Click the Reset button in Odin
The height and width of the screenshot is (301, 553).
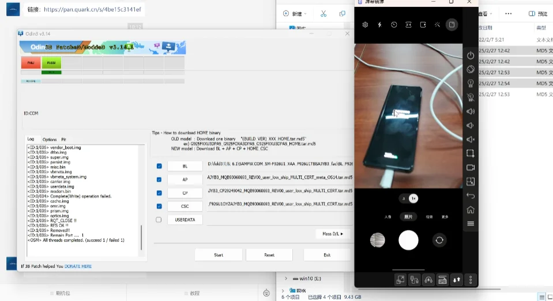[269, 255]
